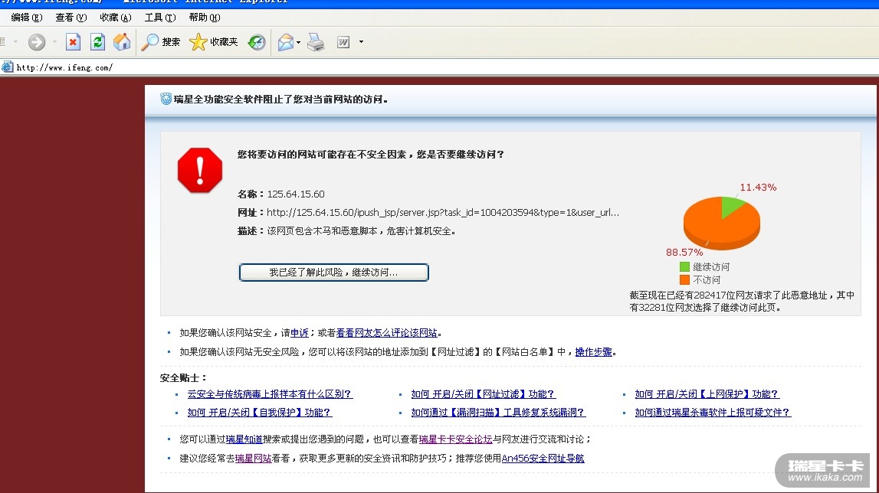Click the 申诉 appeal link

point(300,333)
